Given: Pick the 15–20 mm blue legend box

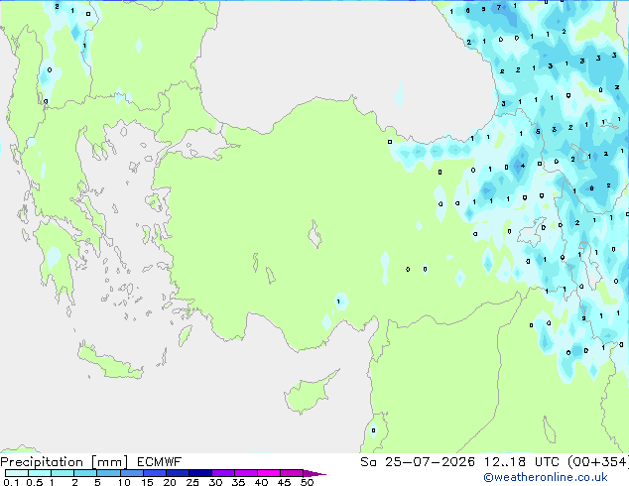Looking at the screenshot, I should pyautogui.click(x=154, y=473).
